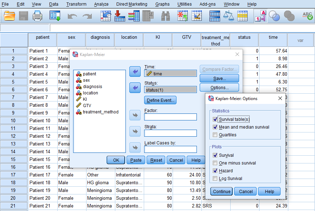Viewport: 315px width, 211px height.
Task: Click the Save... button in Kaplan-Meier
Action: point(219,79)
